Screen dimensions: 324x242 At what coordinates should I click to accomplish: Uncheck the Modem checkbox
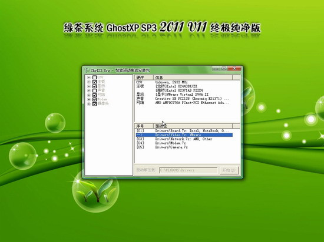pyautogui.click(x=94, y=99)
